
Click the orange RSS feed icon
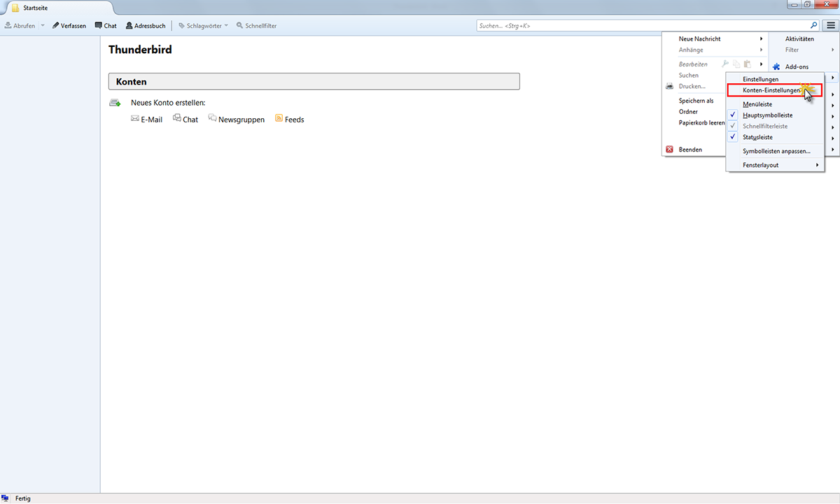279,118
